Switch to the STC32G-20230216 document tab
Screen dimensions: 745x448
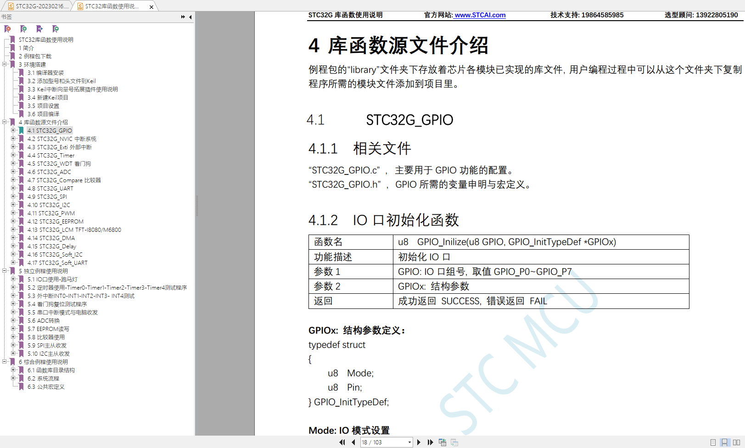38,6
